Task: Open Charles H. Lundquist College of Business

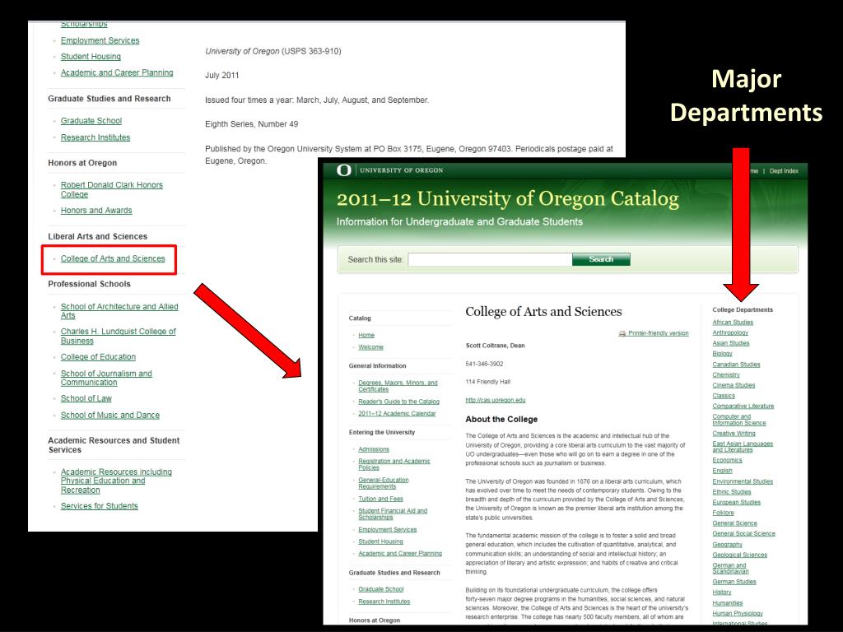Action: point(119,336)
